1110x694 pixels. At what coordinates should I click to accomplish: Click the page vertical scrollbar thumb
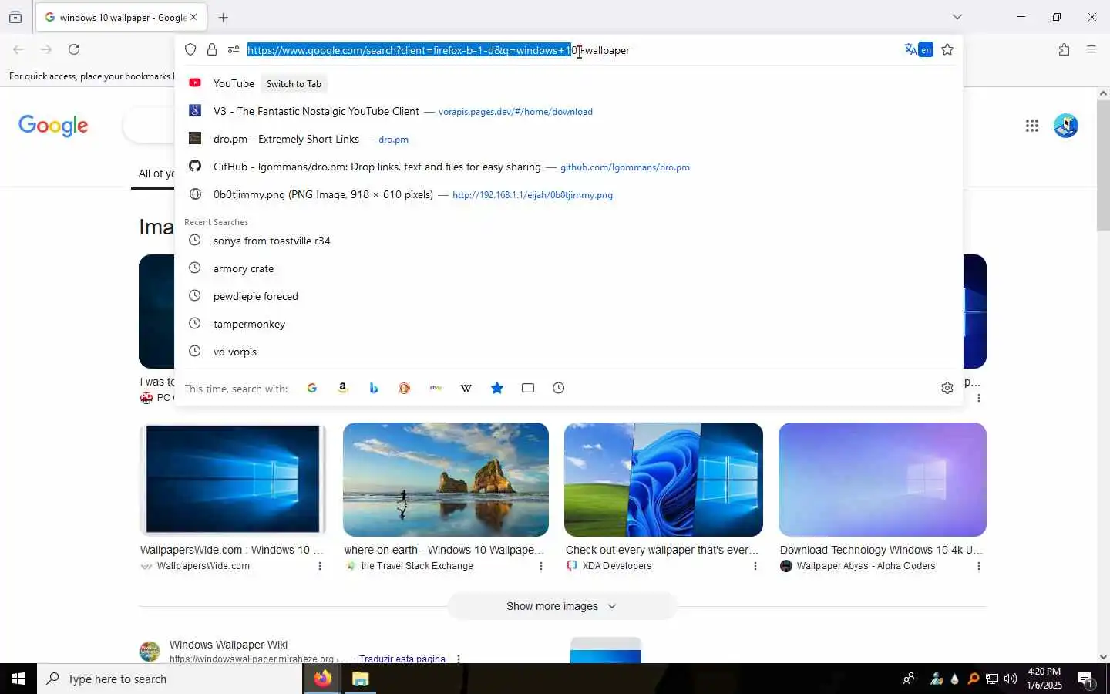1103,165
